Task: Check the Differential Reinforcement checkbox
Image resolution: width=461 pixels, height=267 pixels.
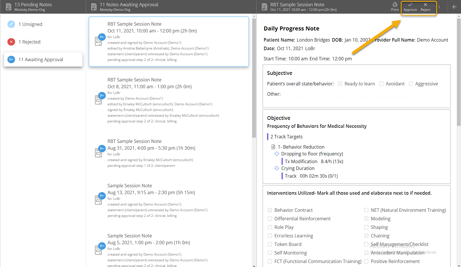Action: [270, 219]
